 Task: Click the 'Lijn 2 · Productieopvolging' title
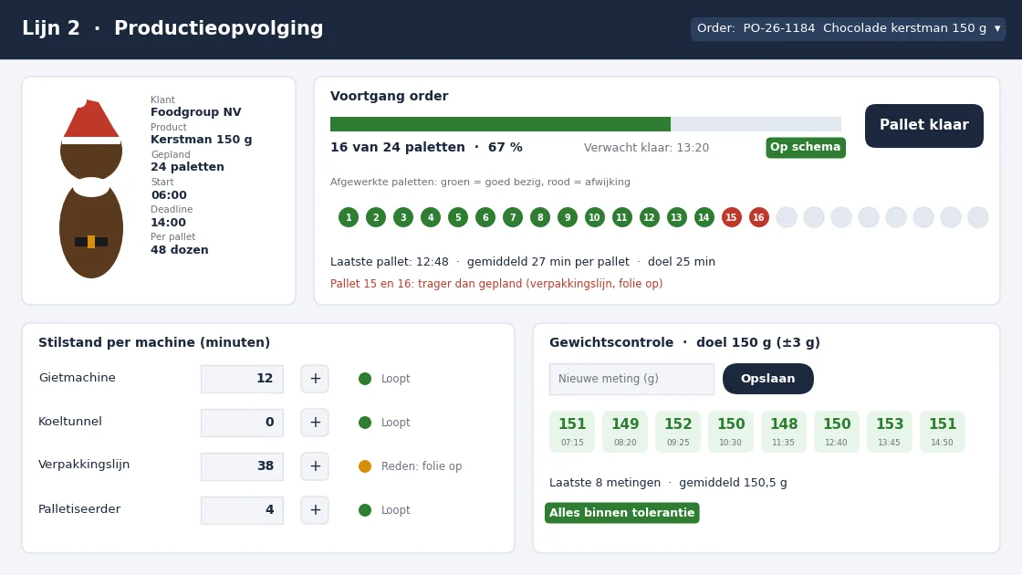(x=172, y=28)
